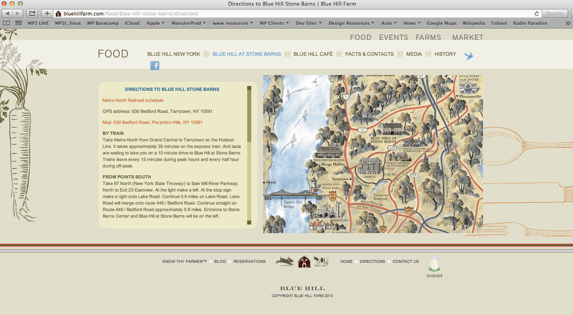Visit the Blog footer link
This screenshot has height=315, width=573.
220,262
